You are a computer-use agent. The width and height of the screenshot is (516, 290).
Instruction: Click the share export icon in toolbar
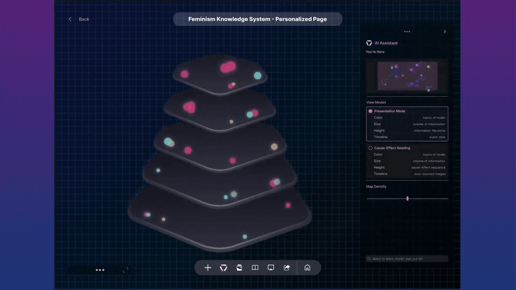tap(287, 268)
